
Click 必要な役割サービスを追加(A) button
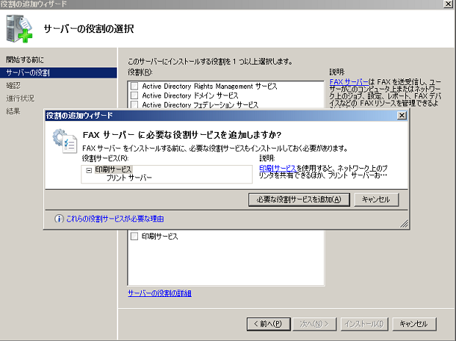pos(299,199)
